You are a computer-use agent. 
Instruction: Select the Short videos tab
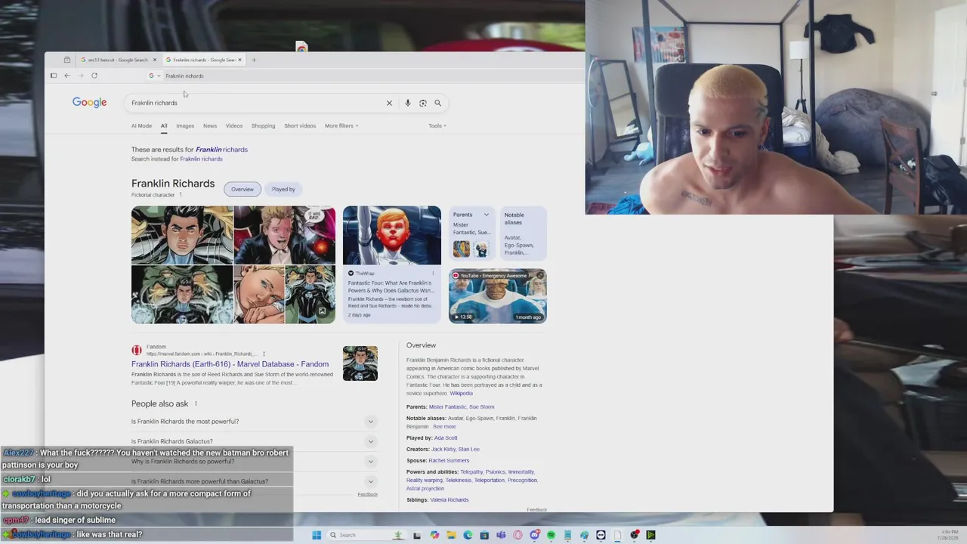coord(300,126)
